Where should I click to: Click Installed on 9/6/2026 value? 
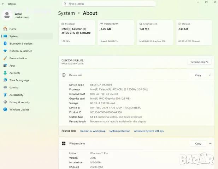click(95, 162)
